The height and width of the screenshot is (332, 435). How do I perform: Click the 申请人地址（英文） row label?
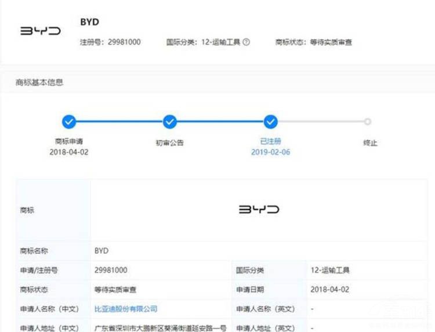coord(266,328)
